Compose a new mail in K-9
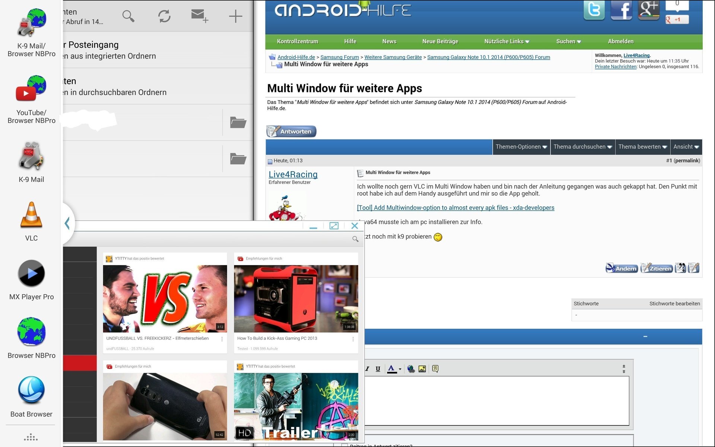715x447 pixels. click(x=200, y=16)
